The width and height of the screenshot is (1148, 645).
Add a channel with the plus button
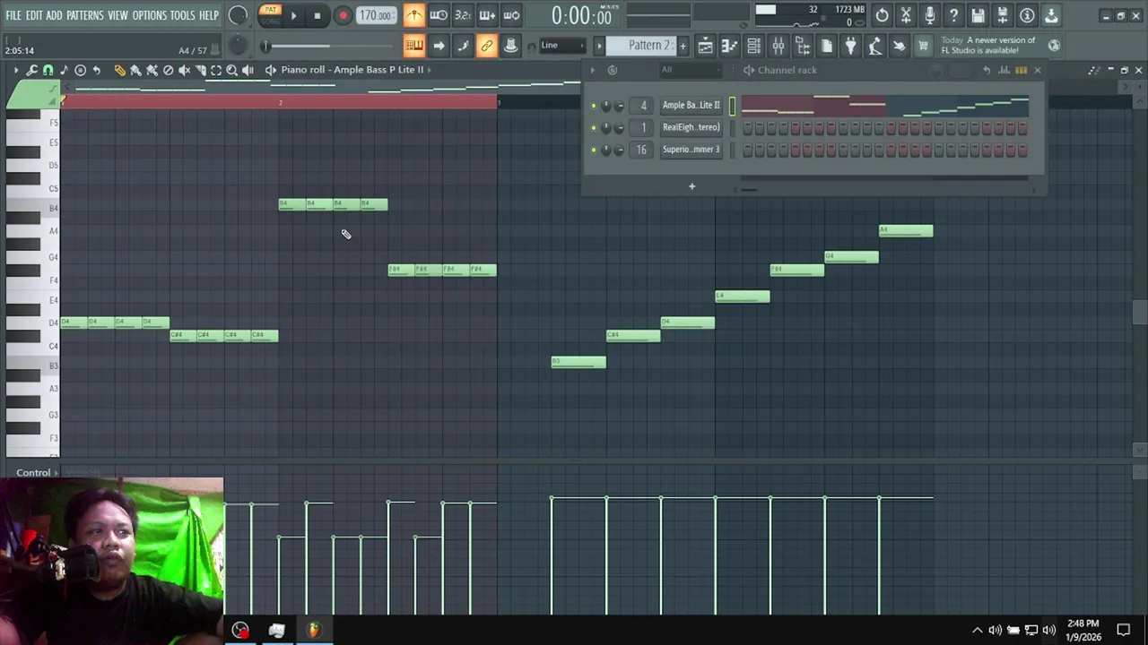tap(691, 186)
